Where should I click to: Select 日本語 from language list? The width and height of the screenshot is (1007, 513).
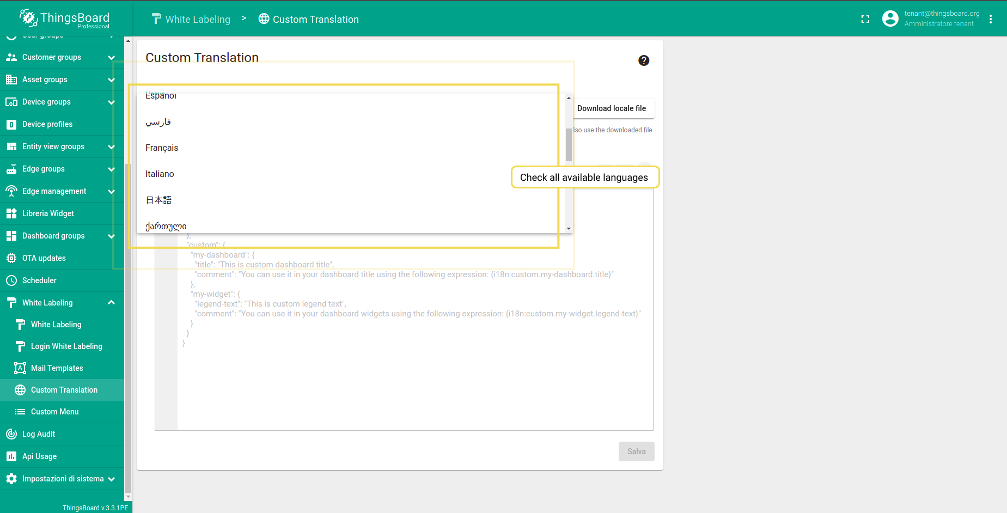coord(351,200)
